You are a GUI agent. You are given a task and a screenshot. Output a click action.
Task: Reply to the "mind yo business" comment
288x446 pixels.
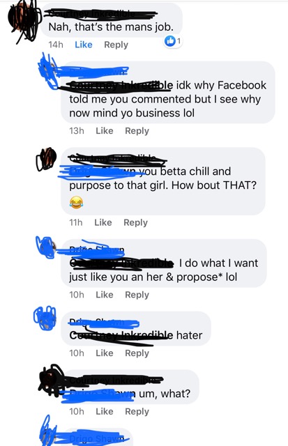point(137,131)
